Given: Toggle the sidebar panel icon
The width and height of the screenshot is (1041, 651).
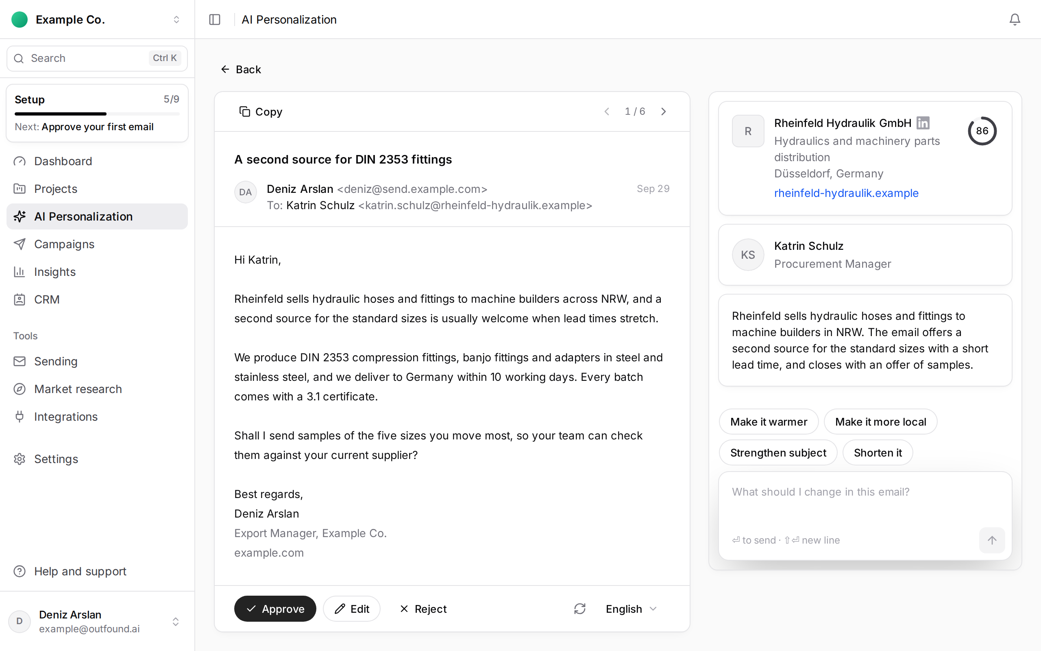Looking at the screenshot, I should pyautogui.click(x=215, y=20).
